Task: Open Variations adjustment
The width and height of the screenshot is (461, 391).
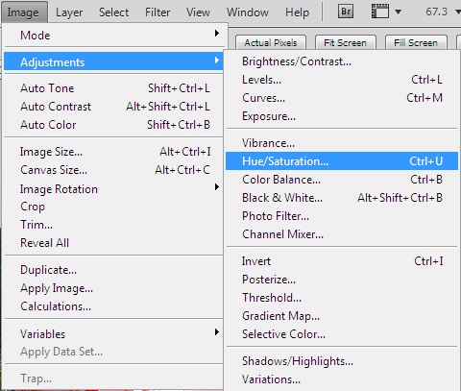Action: click(342, 379)
